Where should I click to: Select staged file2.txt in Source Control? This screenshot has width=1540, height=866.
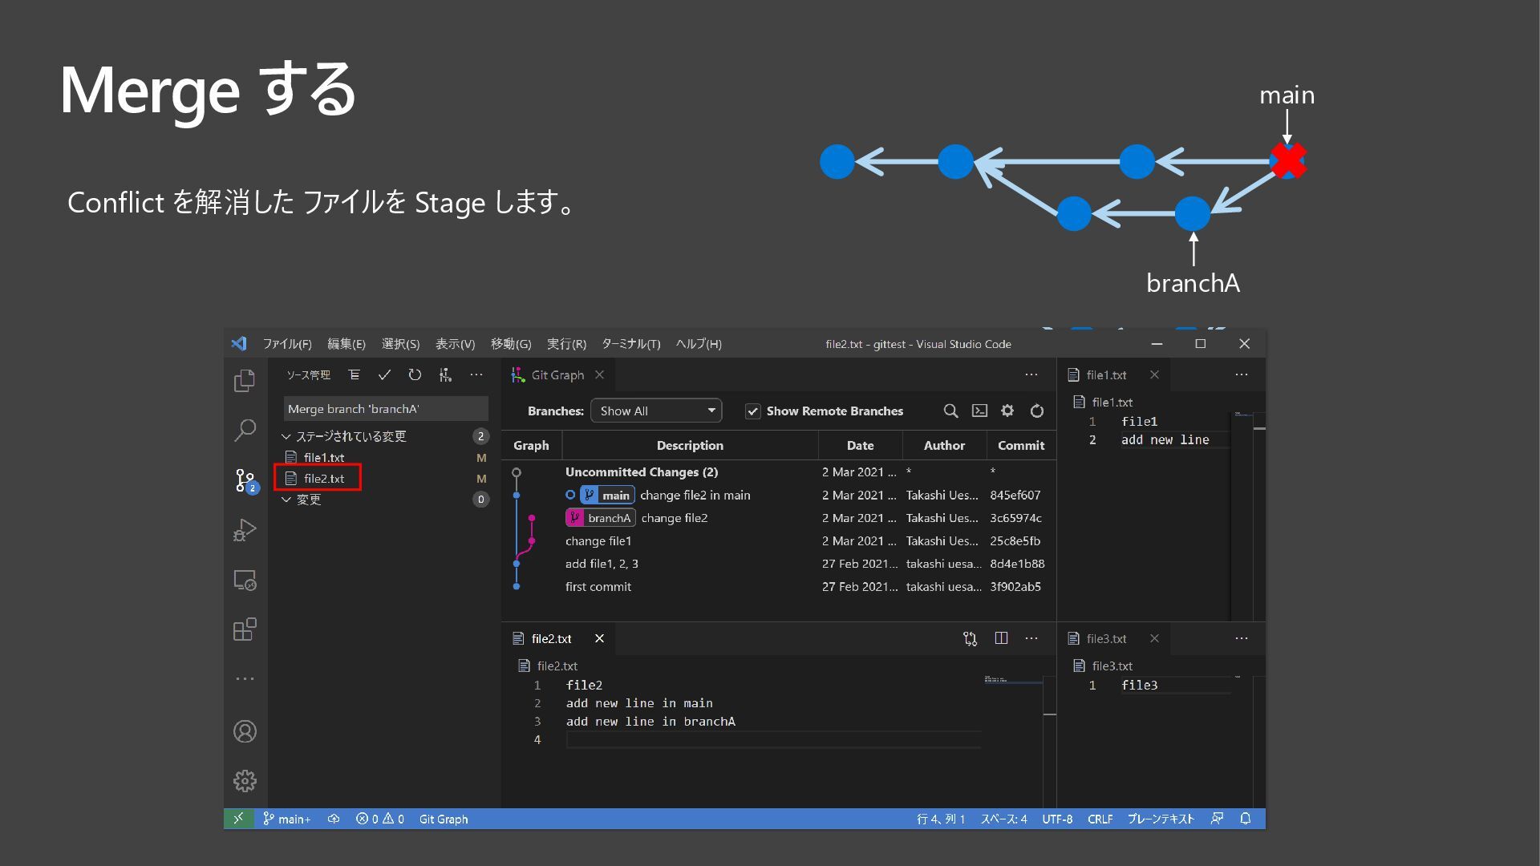point(324,479)
